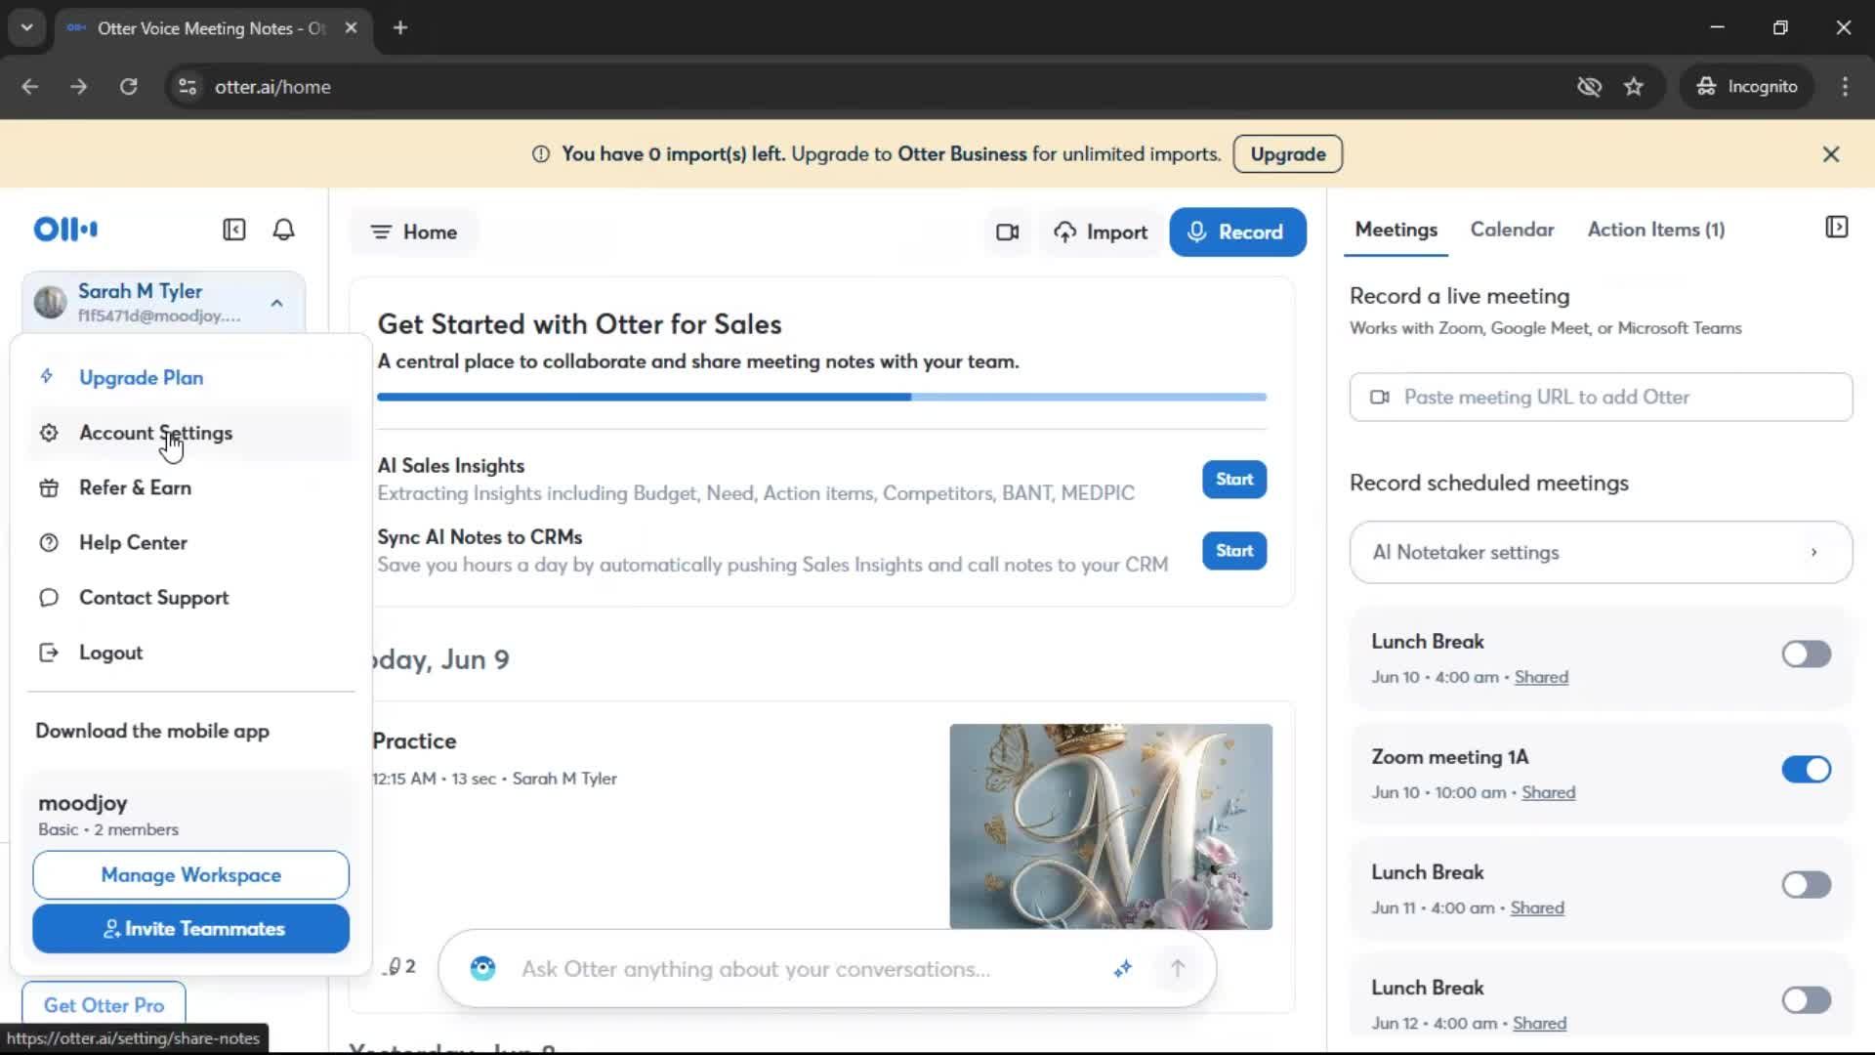Collapse the right meetings panel icon
1875x1055 pixels.
tap(1836, 228)
